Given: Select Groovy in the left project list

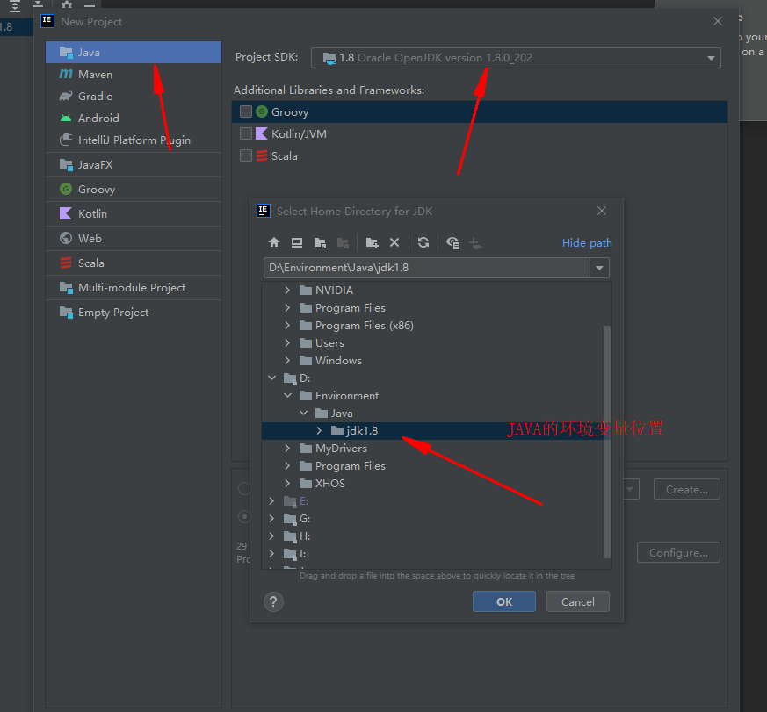Looking at the screenshot, I should click(x=134, y=189).
